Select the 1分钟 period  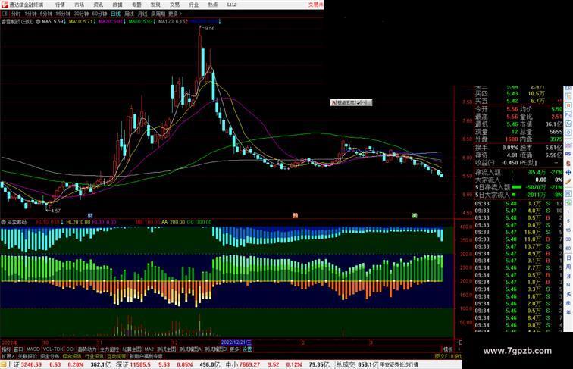30,14
